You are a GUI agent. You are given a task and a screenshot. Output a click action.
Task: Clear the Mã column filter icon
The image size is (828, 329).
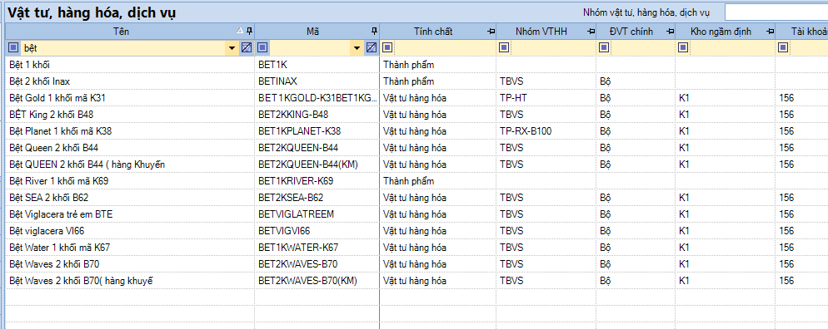tap(372, 48)
